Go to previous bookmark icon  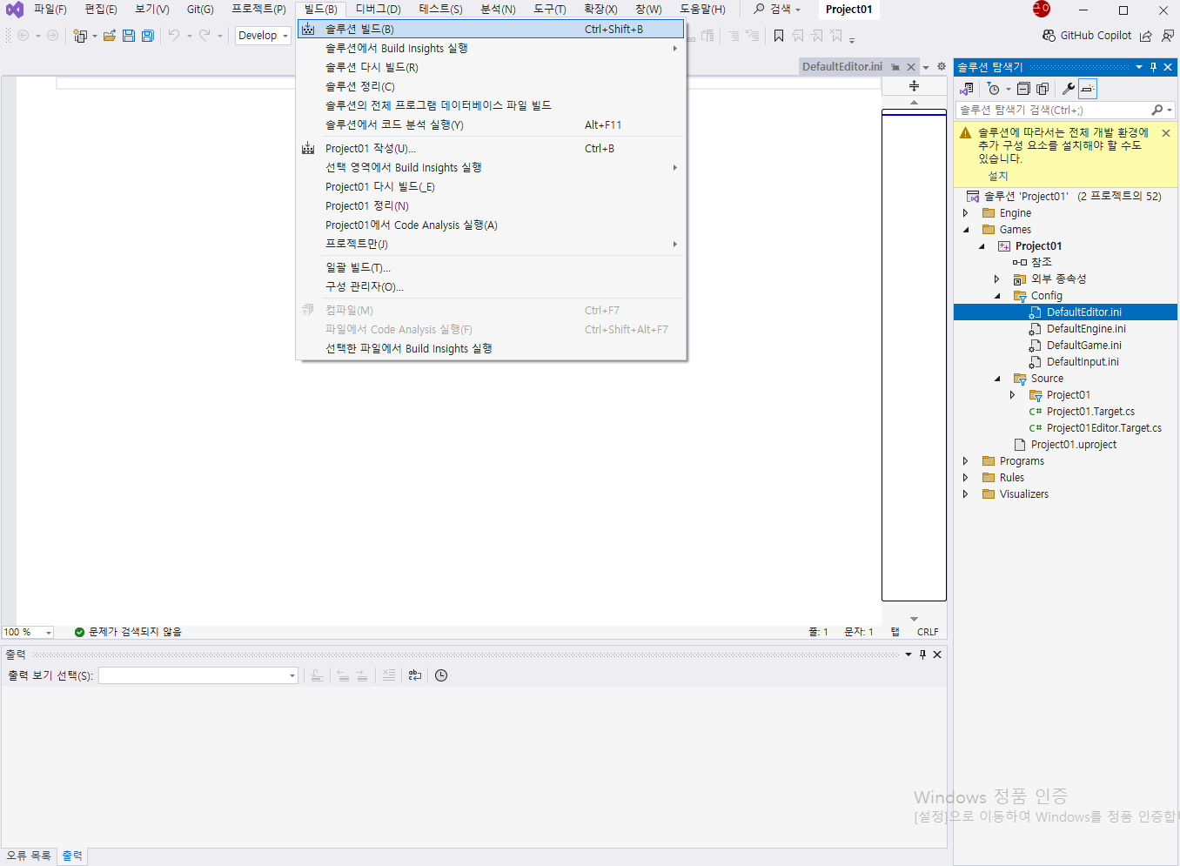click(798, 36)
